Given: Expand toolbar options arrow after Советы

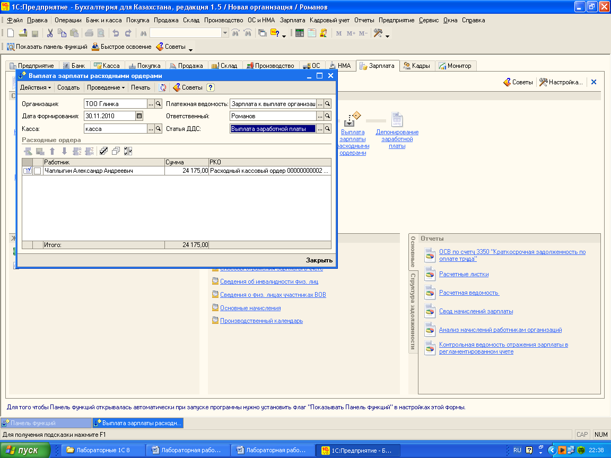Looking at the screenshot, I should (x=190, y=49).
